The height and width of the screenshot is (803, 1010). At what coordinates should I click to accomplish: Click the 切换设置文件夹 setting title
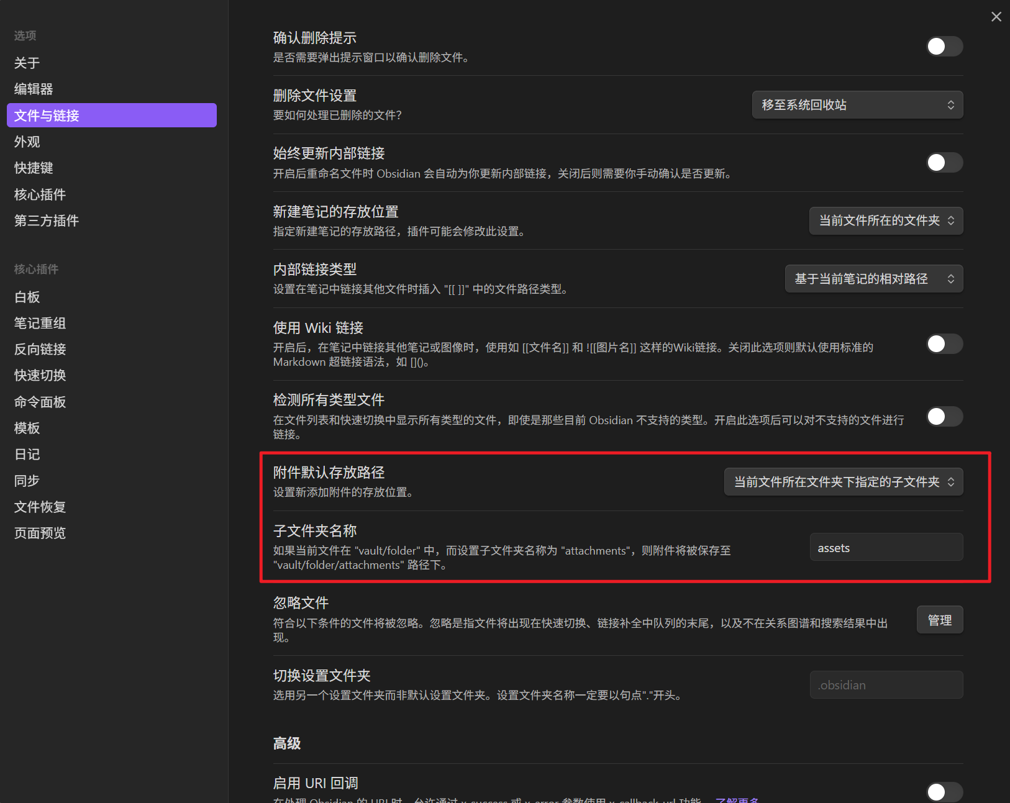point(322,676)
